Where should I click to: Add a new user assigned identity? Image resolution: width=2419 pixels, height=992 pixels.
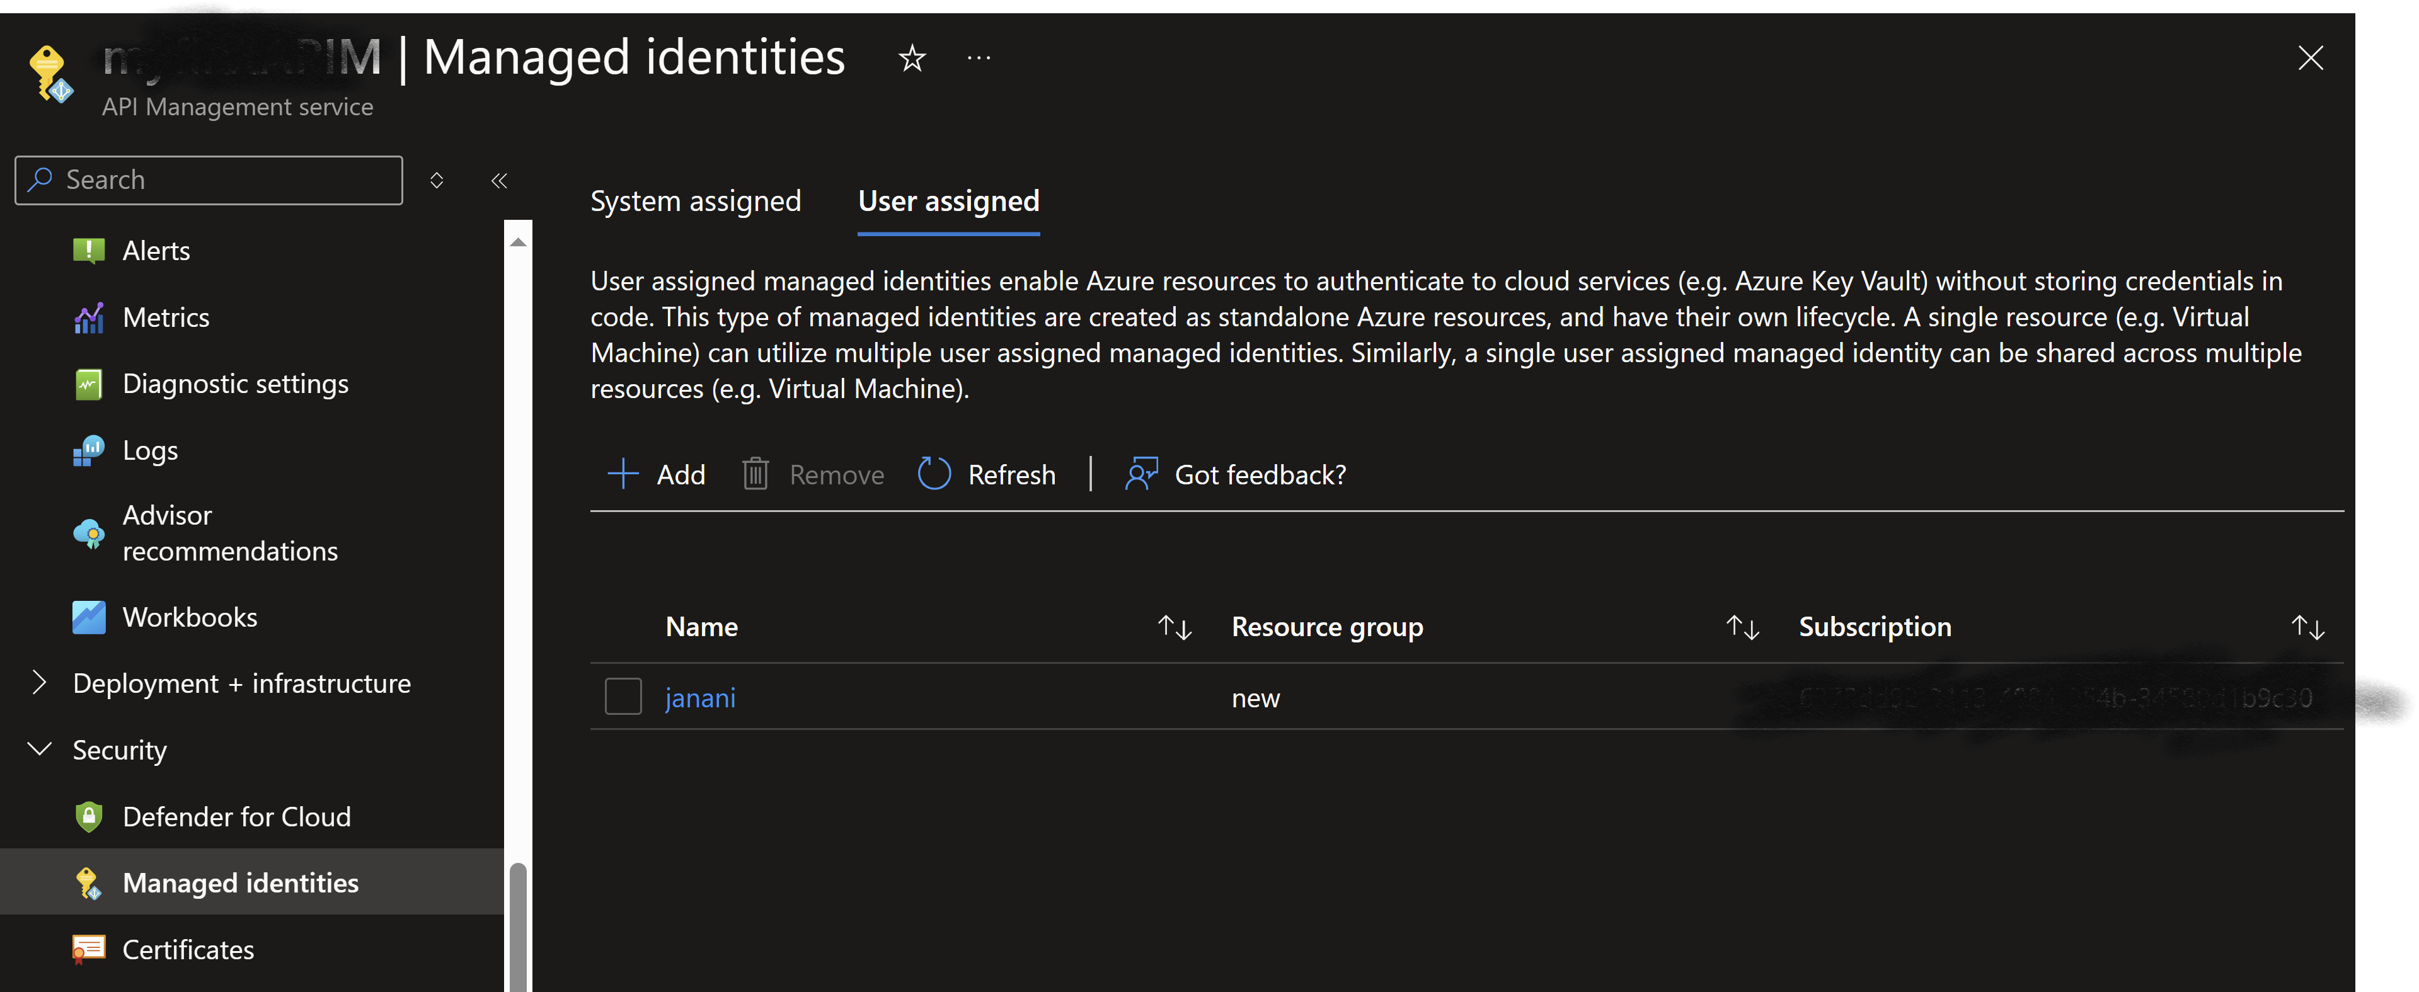tap(657, 474)
